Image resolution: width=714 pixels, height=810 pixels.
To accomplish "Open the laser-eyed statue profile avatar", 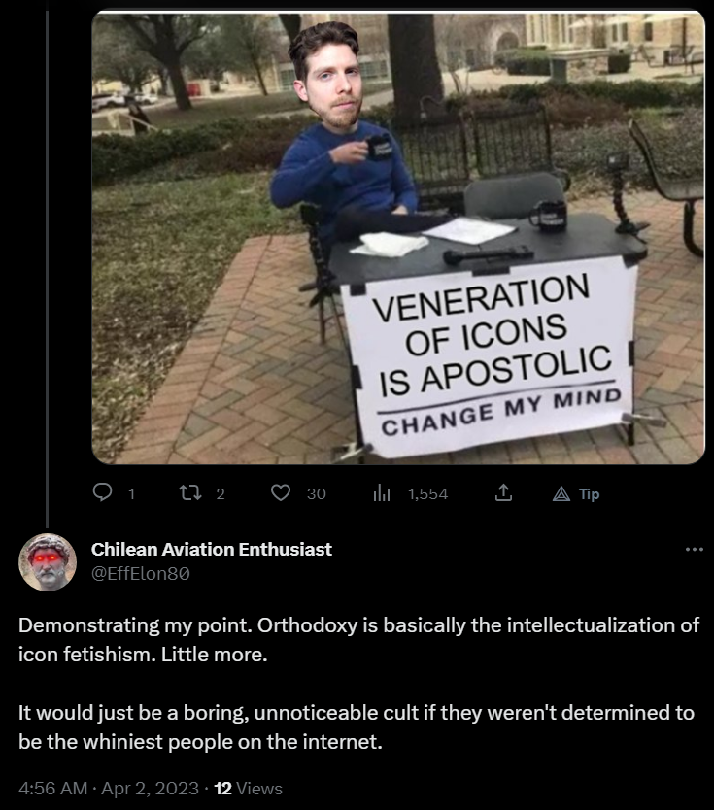I will click(47, 560).
